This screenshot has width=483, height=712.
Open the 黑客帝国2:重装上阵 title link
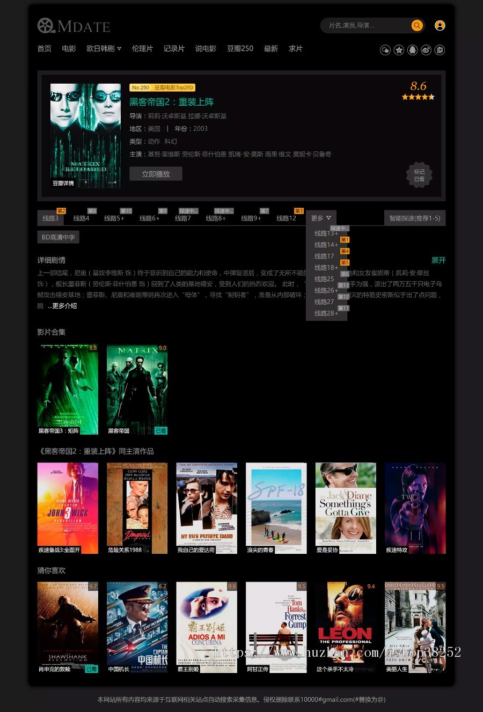pyautogui.click(x=172, y=102)
